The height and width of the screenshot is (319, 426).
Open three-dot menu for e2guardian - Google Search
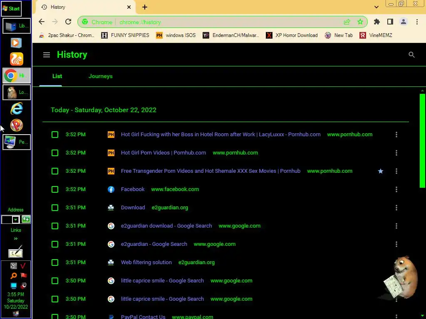[x=396, y=244]
